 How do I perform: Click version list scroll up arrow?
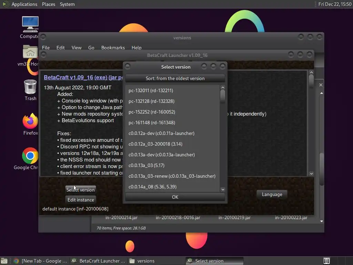223,87
